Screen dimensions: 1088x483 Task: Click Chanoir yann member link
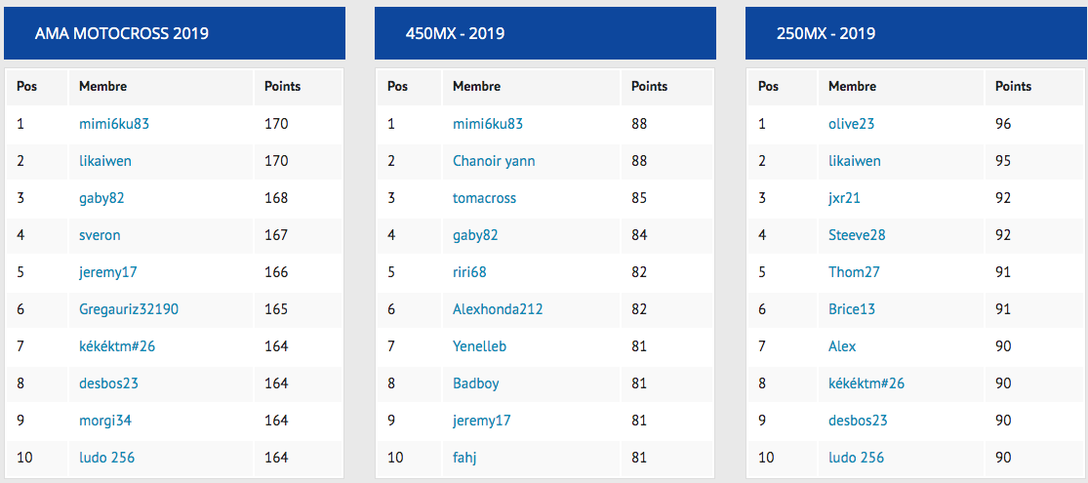point(494,161)
